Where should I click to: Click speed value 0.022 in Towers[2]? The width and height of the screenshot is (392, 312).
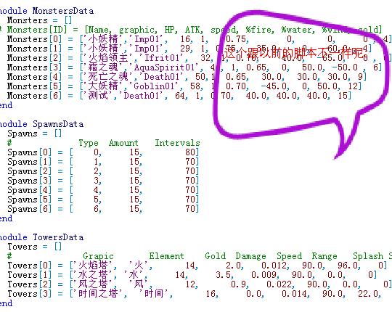tap(279, 284)
